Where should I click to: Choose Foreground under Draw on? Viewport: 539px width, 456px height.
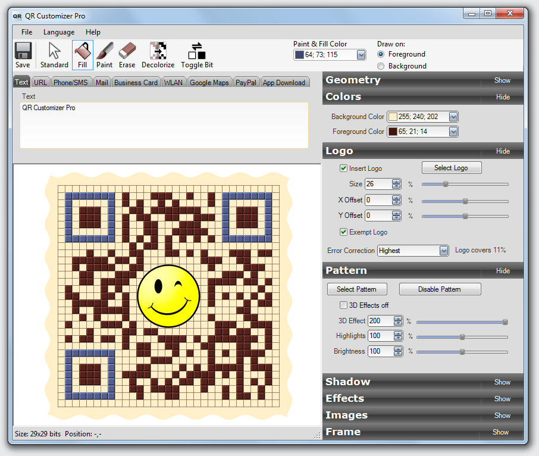click(x=381, y=54)
